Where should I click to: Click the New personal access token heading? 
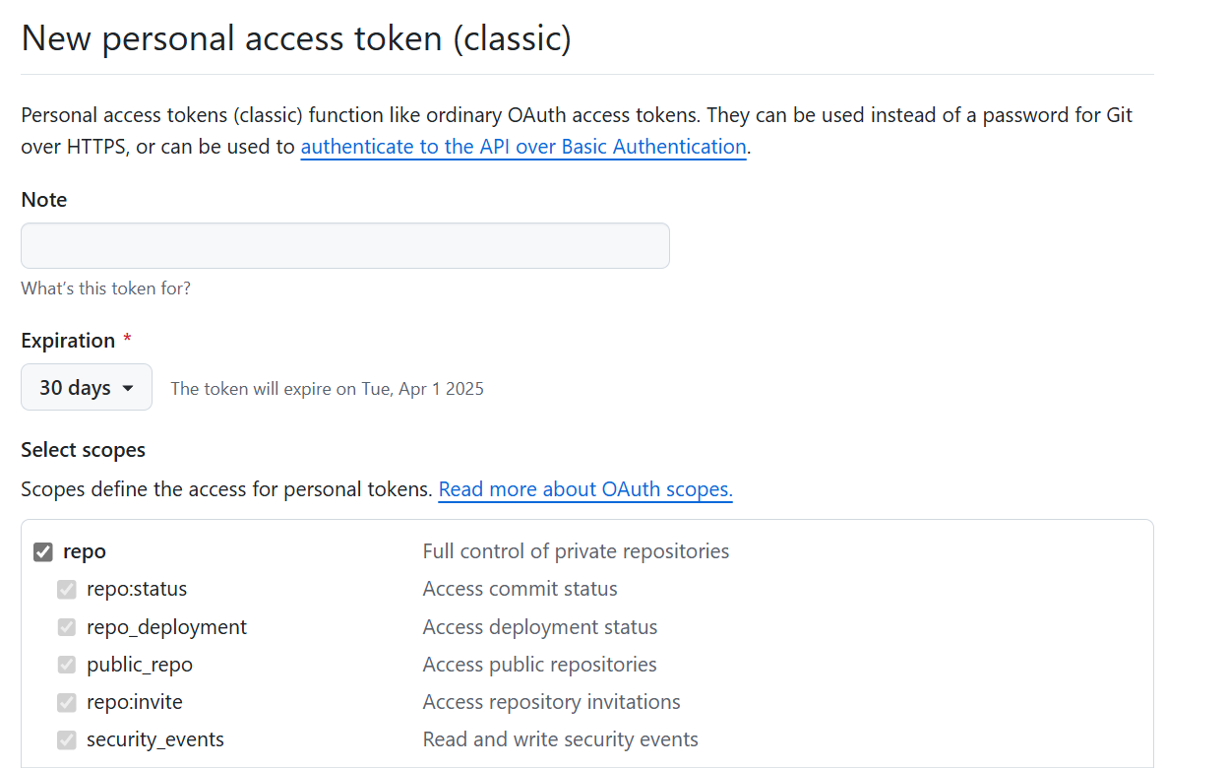296,38
